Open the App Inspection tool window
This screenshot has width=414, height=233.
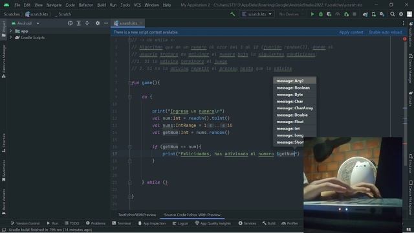tap(152, 223)
